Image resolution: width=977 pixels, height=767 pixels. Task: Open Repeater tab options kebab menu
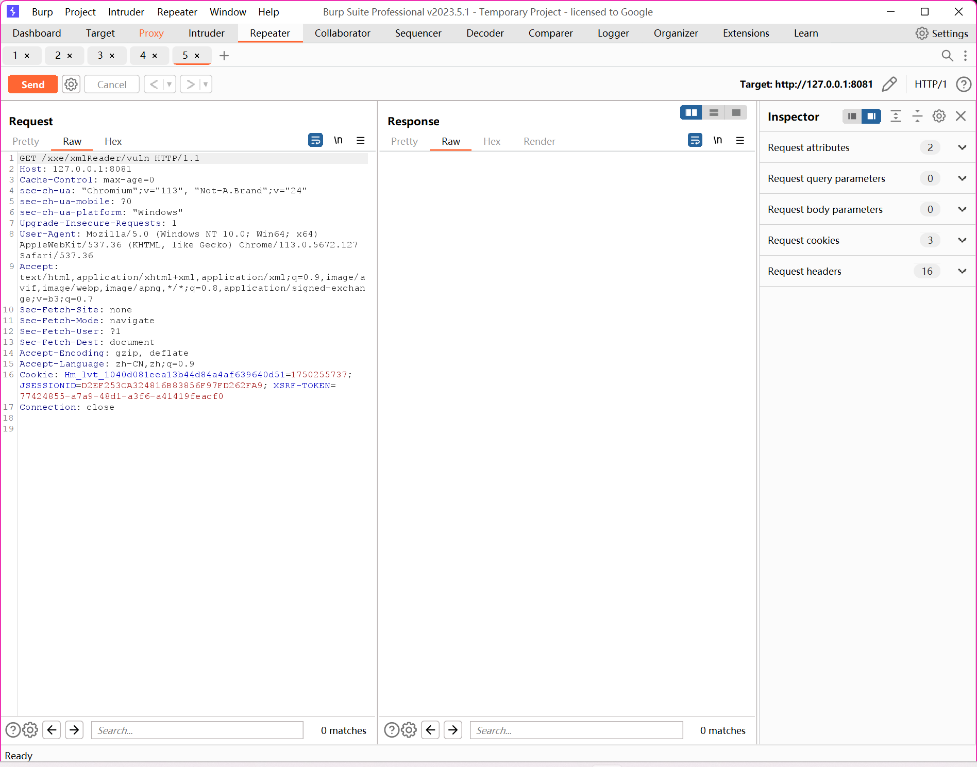point(965,55)
